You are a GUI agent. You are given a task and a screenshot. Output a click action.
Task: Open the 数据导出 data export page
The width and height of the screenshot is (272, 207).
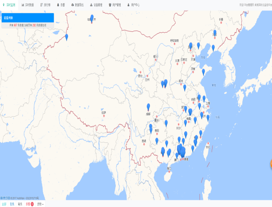click(77, 4)
